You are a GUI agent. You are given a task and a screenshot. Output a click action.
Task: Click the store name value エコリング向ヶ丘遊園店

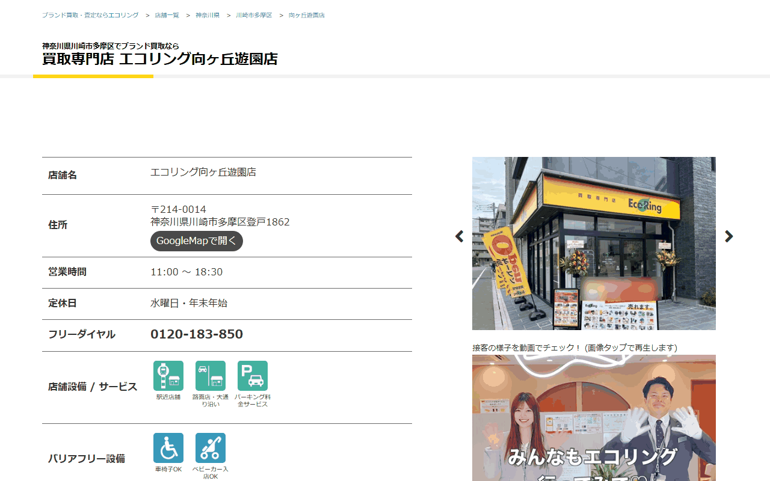[x=203, y=172]
